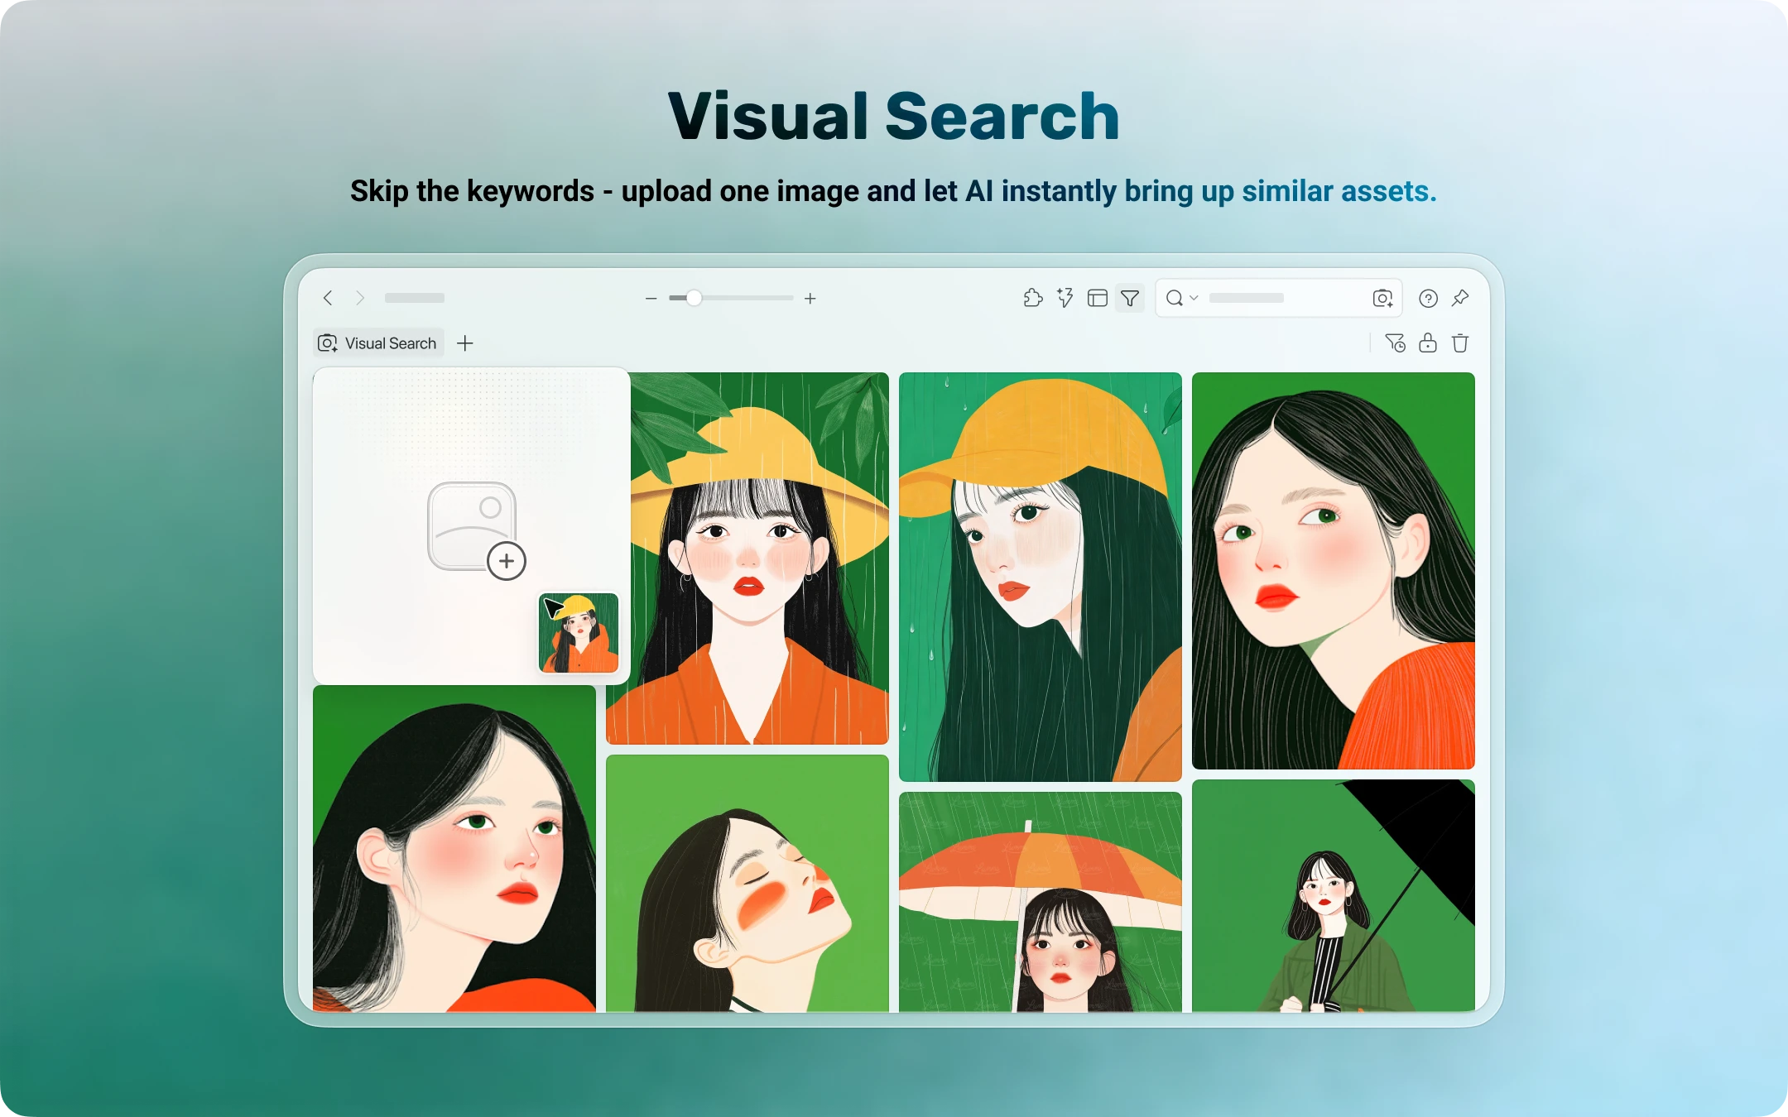Go back with the left chevron
This screenshot has height=1117, width=1788.
tap(328, 298)
